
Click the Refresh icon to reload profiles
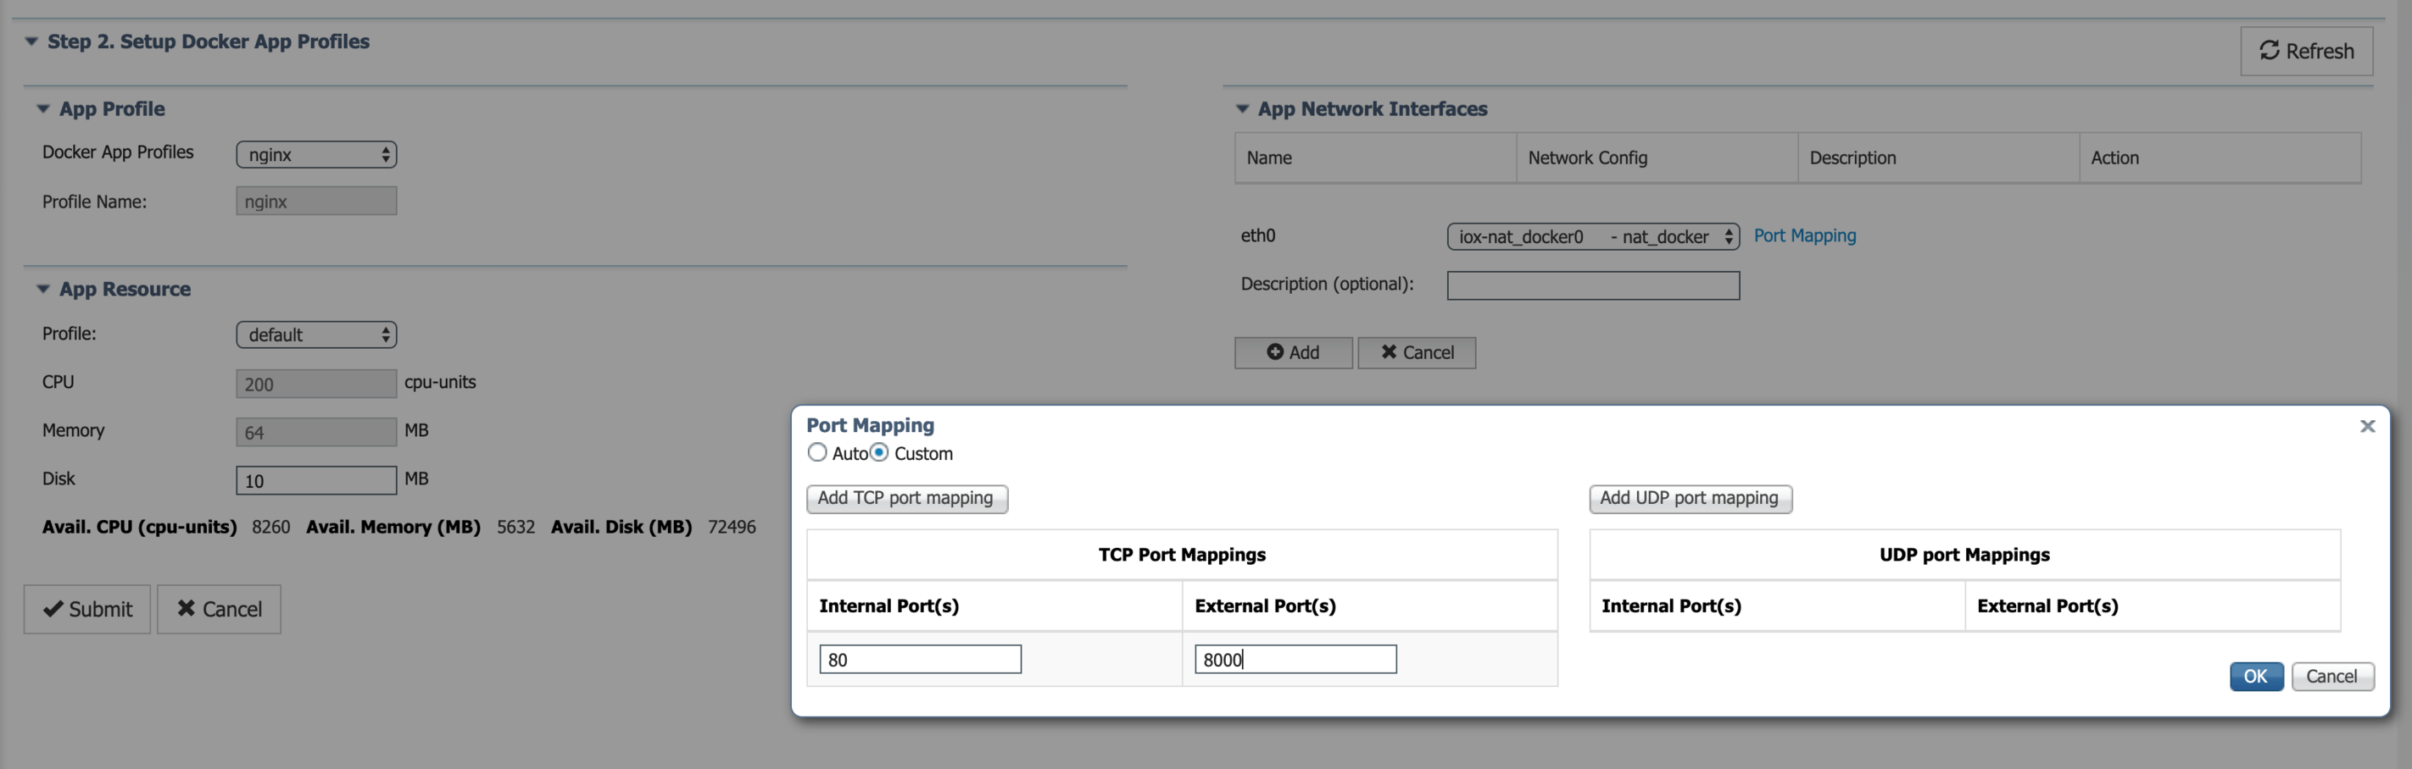tap(2269, 52)
